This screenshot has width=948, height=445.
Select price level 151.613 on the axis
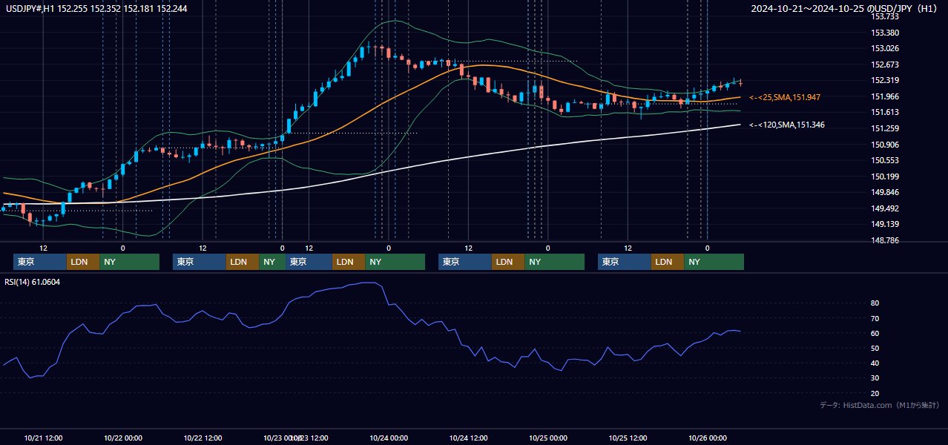point(885,112)
